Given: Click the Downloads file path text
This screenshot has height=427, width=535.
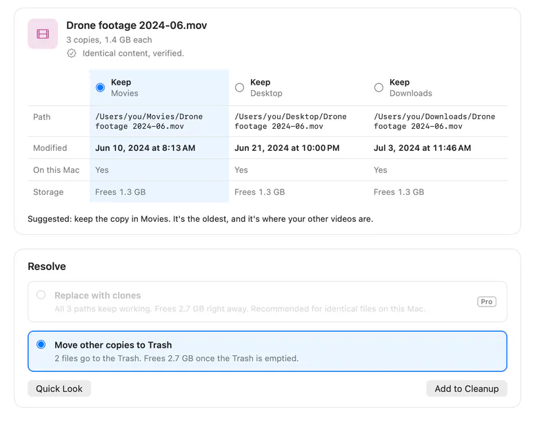Looking at the screenshot, I should click(434, 121).
